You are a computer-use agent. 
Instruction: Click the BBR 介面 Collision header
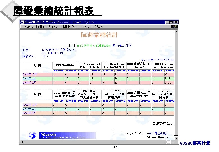click(x=114, y=94)
